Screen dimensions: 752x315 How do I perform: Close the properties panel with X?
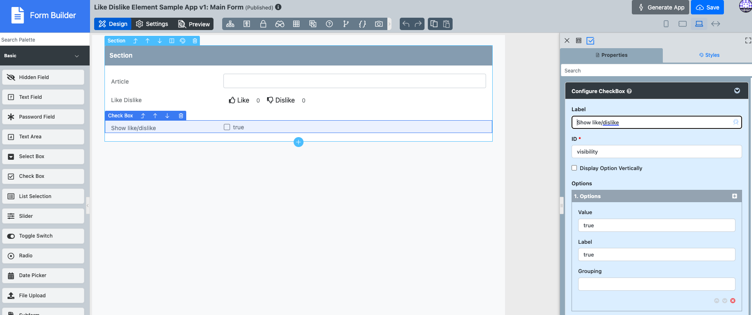point(567,40)
